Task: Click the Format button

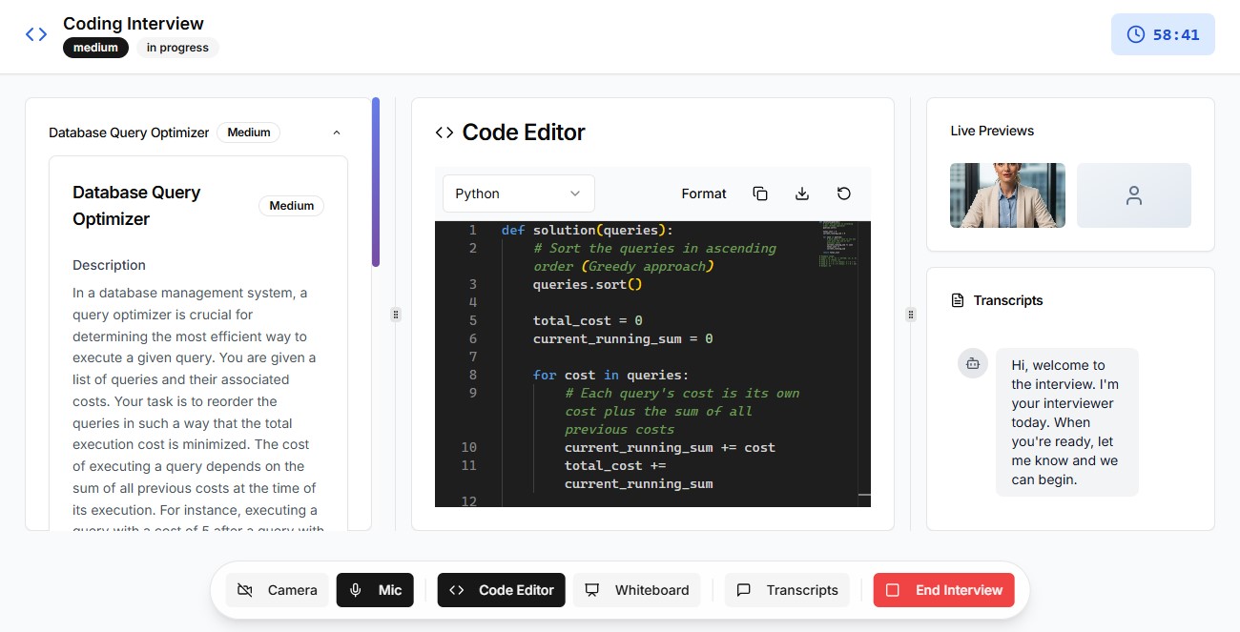Action: point(703,193)
